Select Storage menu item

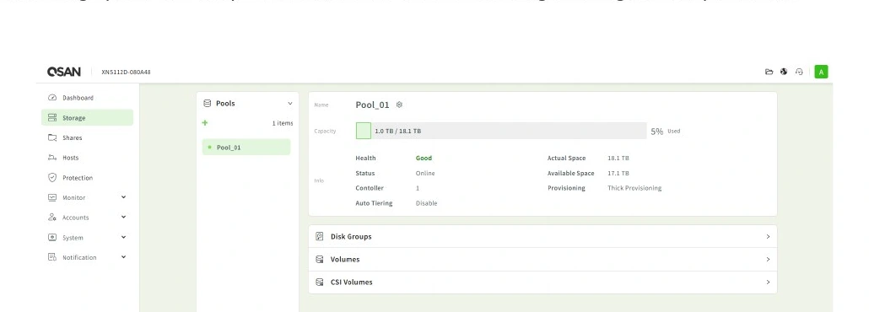(87, 117)
